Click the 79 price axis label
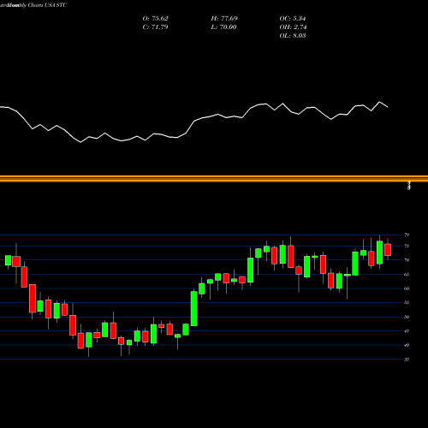This screenshot has height=428, width=428. point(407,235)
